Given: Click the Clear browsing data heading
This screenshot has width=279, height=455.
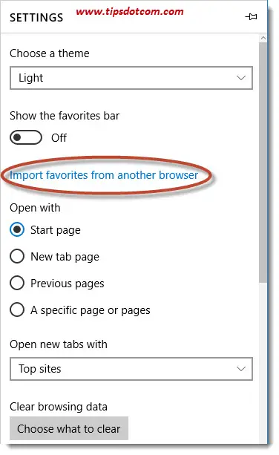Looking at the screenshot, I should click(x=59, y=407).
